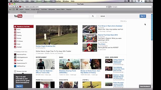Open the Sports category icon
This screenshot has width=161, height=90.
coord(15,32)
